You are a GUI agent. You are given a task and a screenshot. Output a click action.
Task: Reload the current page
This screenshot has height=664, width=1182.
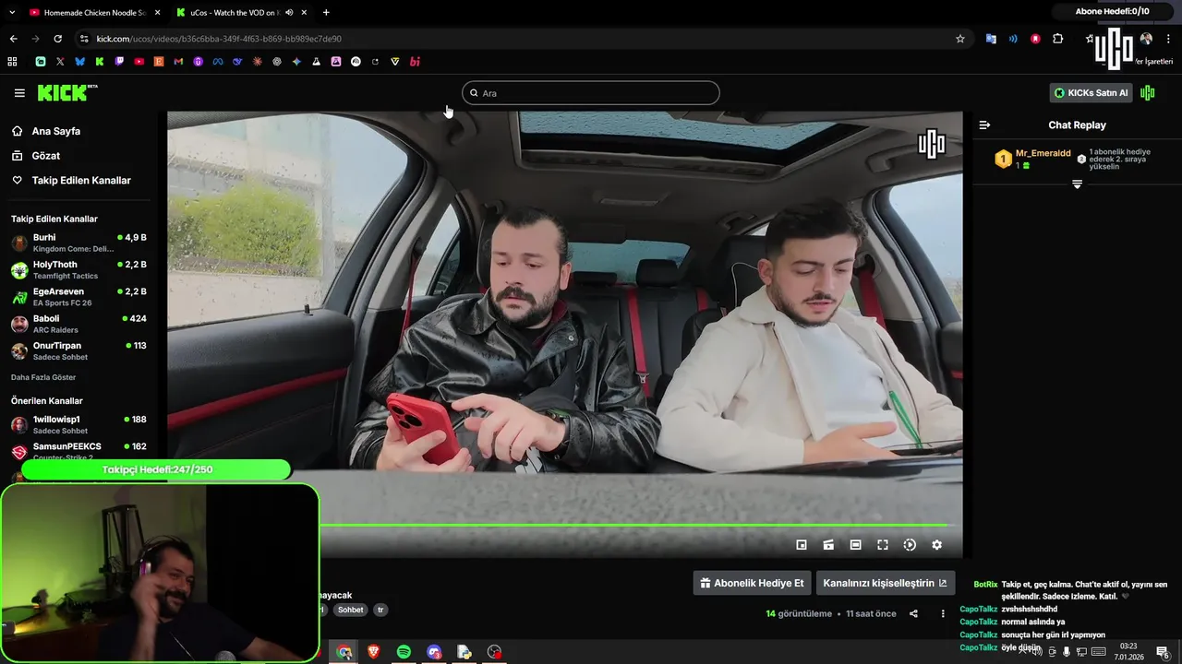coord(57,39)
